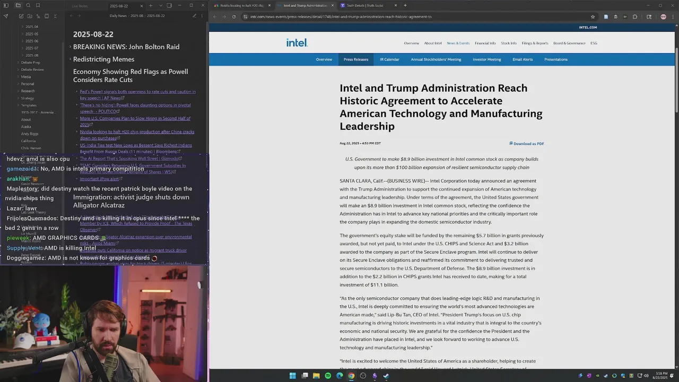Open Filings & Reports in Intel menu

click(x=535, y=43)
